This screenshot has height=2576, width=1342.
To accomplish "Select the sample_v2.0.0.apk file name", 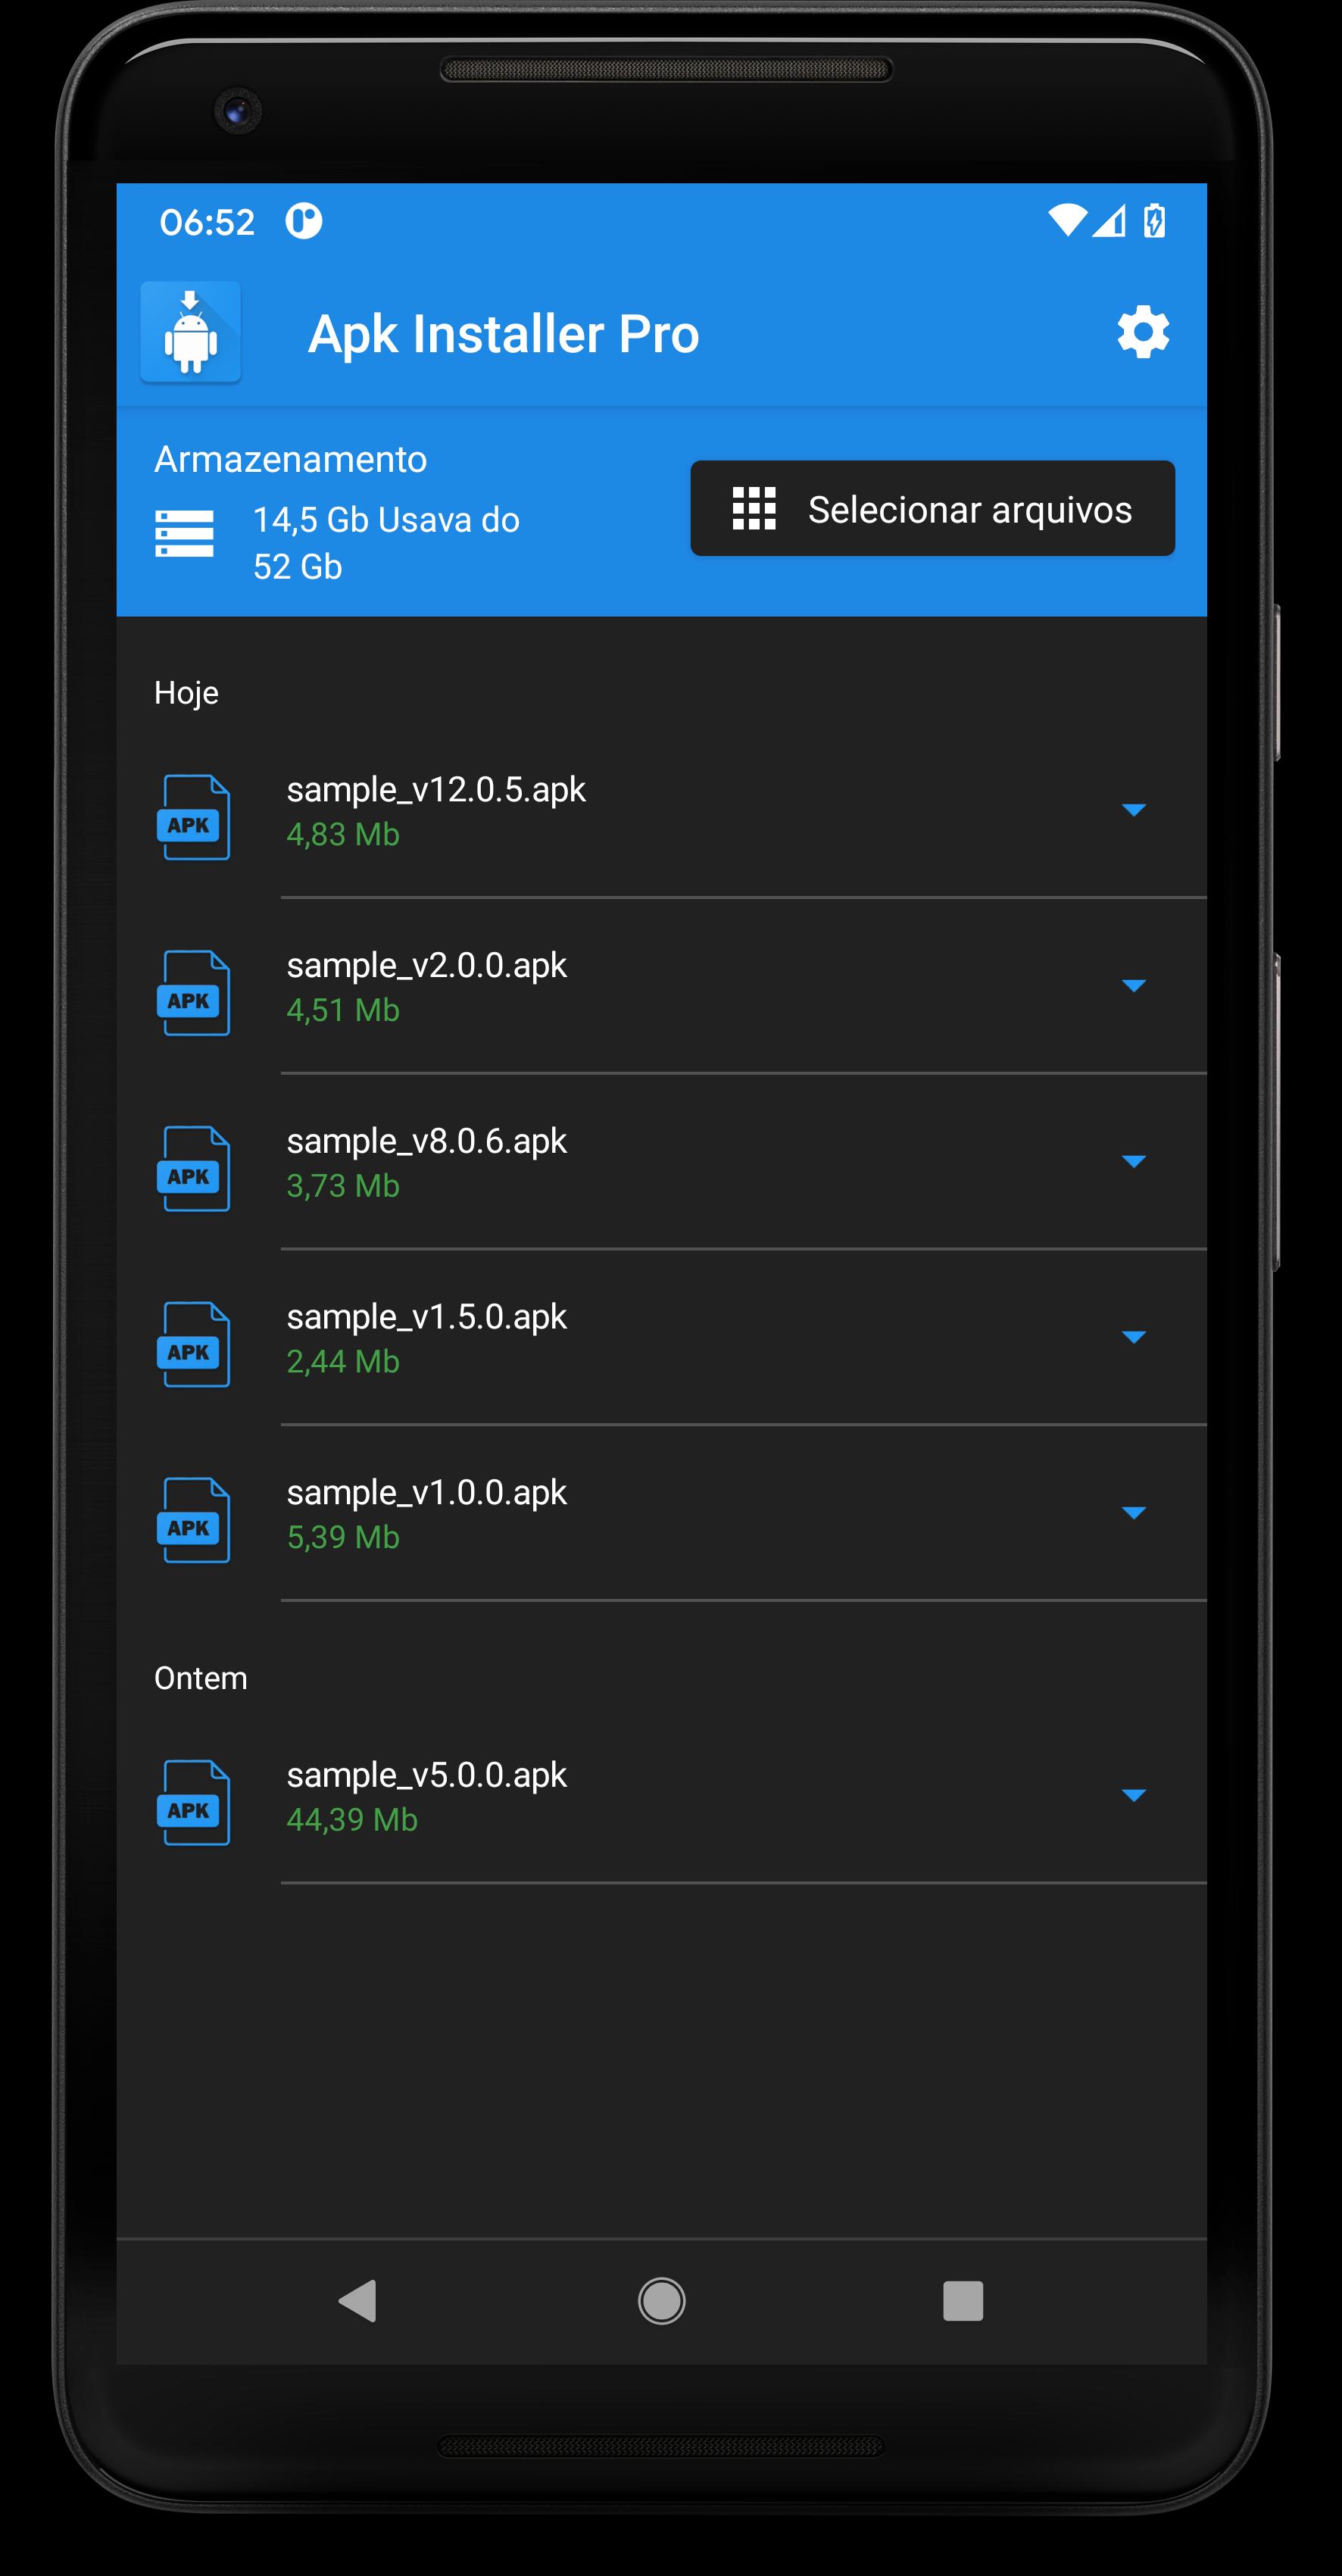I will pyautogui.click(x=427, y=966).
